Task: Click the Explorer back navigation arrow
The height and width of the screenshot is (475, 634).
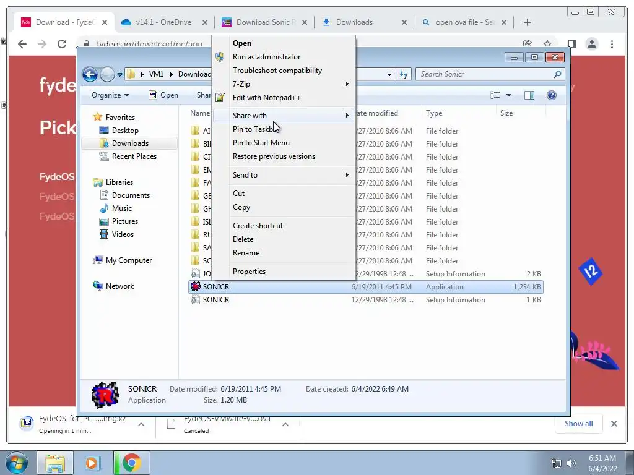Action: [x=90, y=74]
